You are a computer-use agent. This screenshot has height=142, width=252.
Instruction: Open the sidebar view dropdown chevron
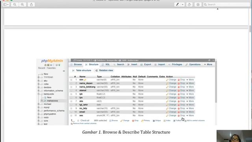tap(8, 4)
